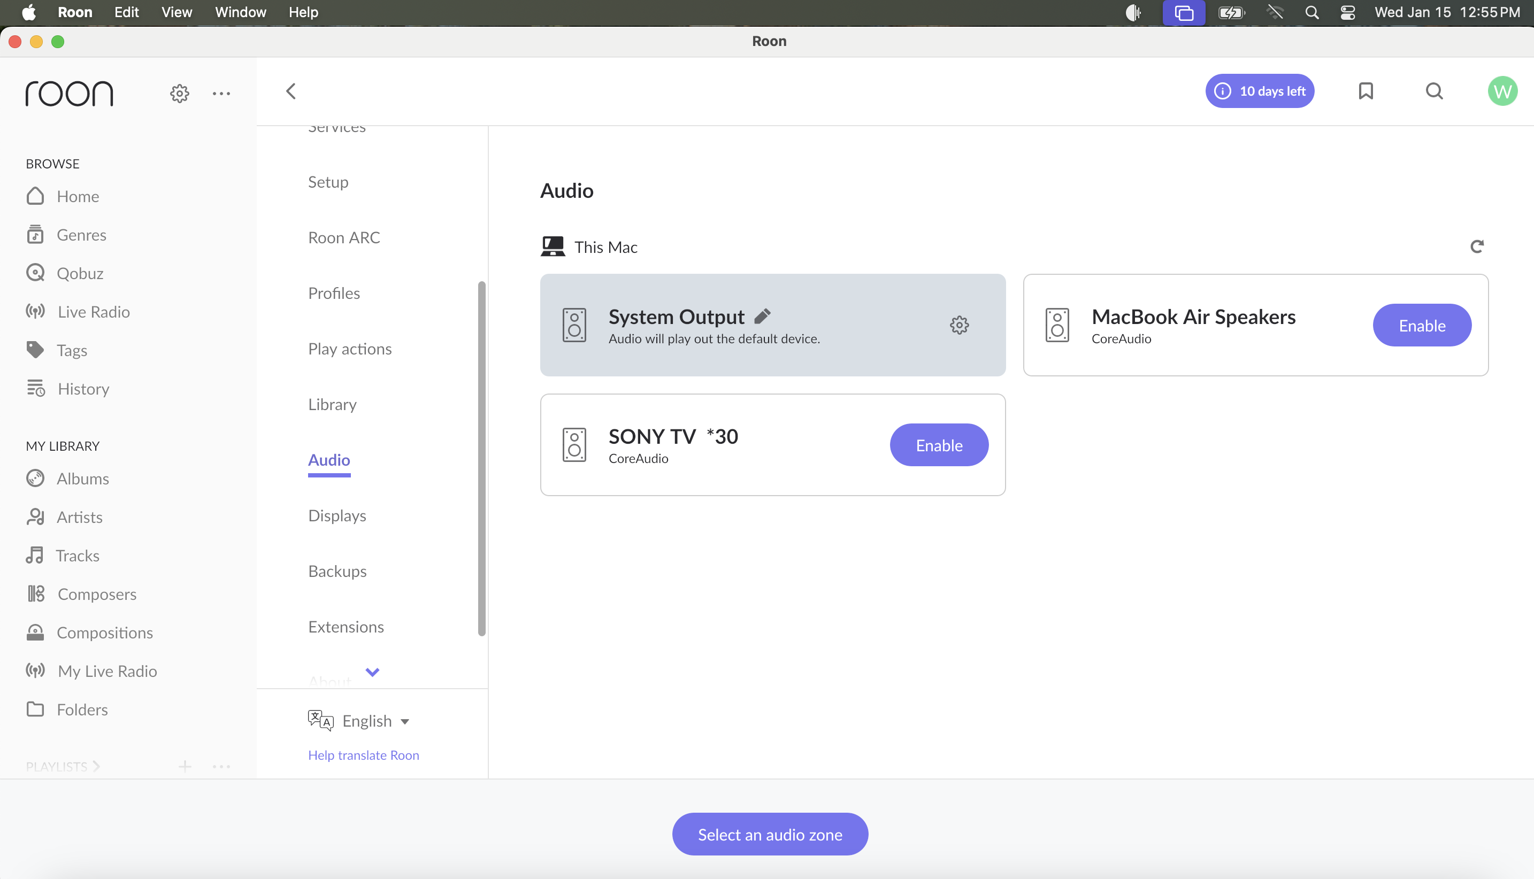Go back using the left arrow
The image size is (1534, 879).
[290, 91]
